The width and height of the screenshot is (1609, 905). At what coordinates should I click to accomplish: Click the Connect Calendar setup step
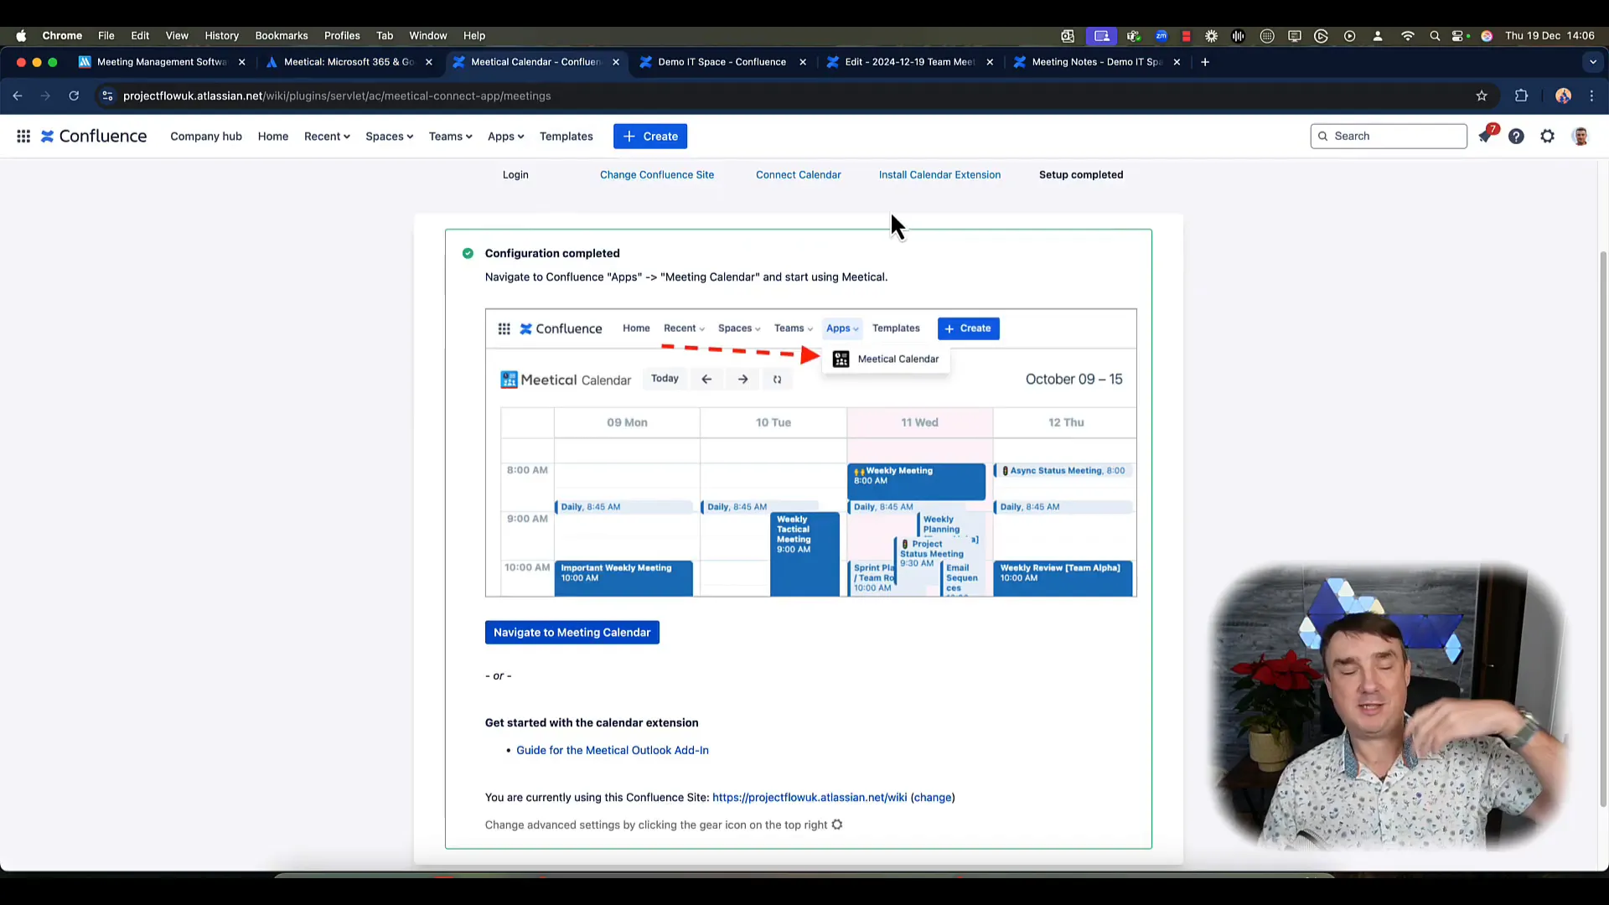(x=799, y=174)
